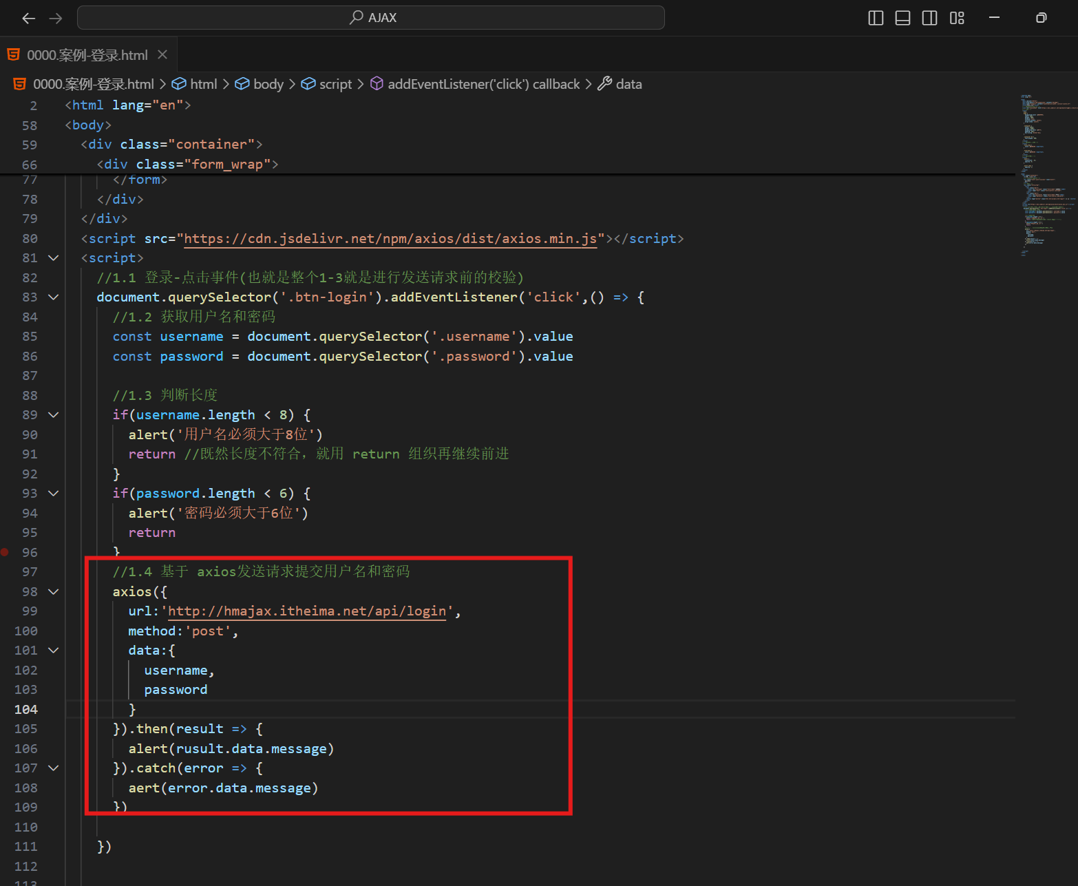Click the sticky <body> line

(x=88, y=125)
